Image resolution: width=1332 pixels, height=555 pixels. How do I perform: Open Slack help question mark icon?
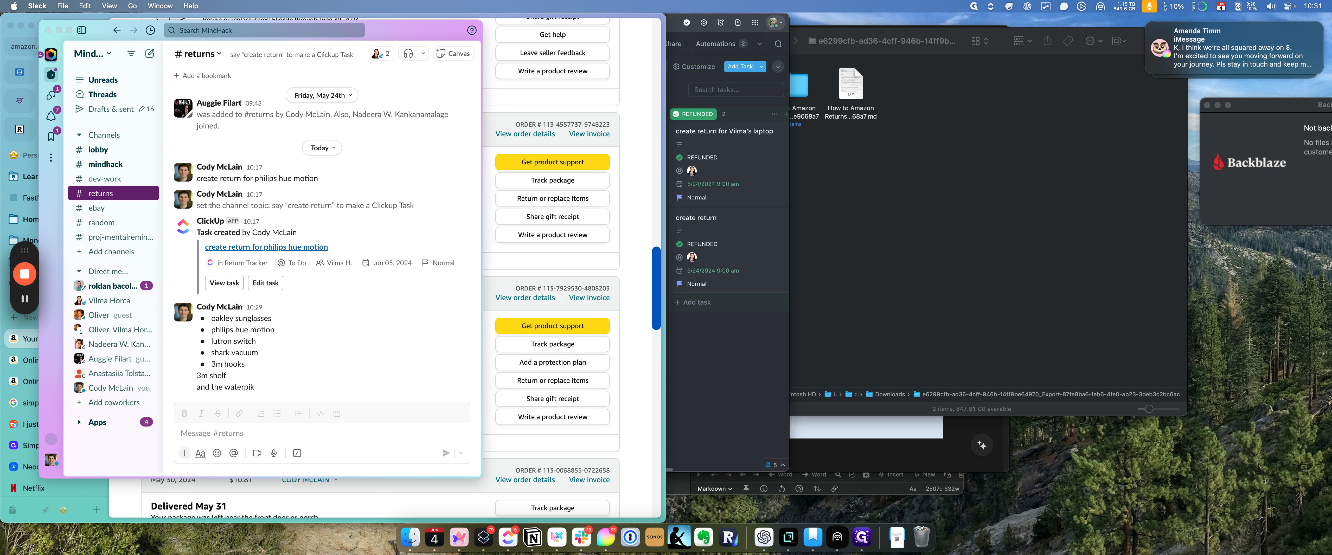(472, 30)
